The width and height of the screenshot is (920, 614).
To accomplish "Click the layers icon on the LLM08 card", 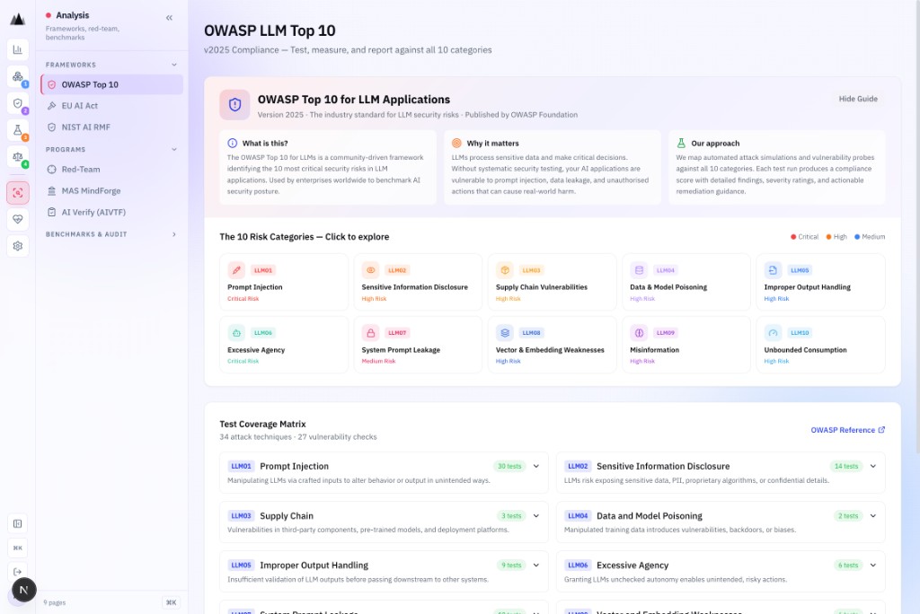I will tap(505, 333).
